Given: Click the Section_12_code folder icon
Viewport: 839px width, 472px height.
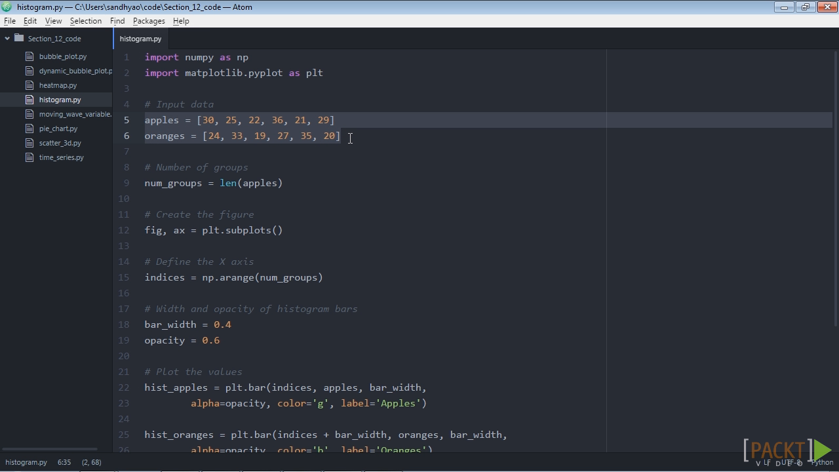Looking at the screenshot, I should coord(19,39).
